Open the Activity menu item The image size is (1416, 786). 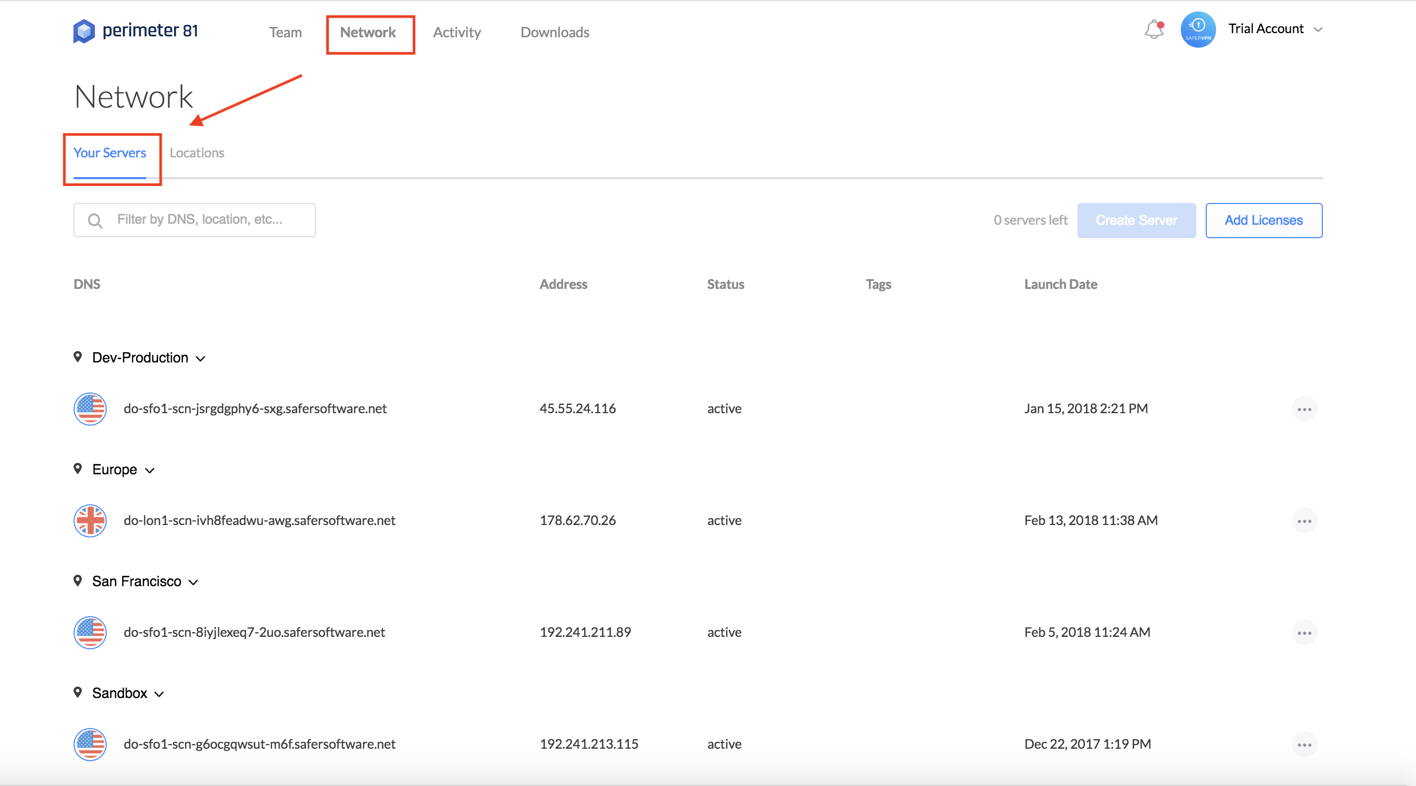point(457,33)
